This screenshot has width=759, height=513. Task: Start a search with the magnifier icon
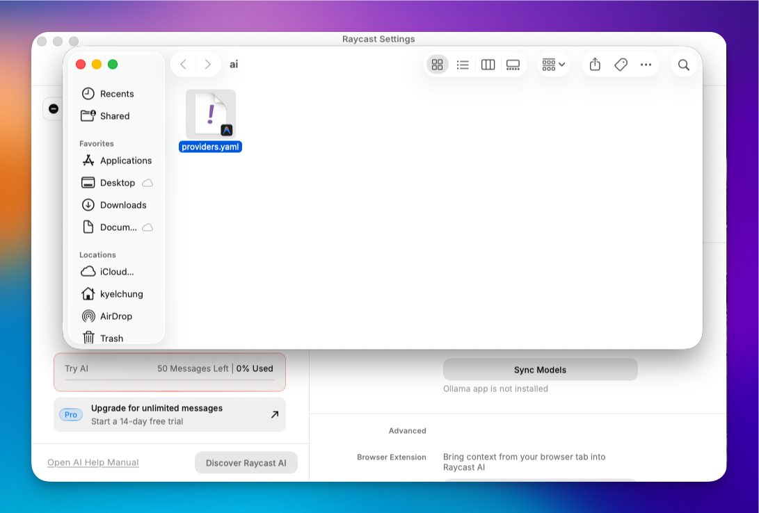click(x=684, y=64)
